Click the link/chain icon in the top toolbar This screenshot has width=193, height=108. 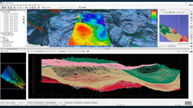(x=18, y=8)
